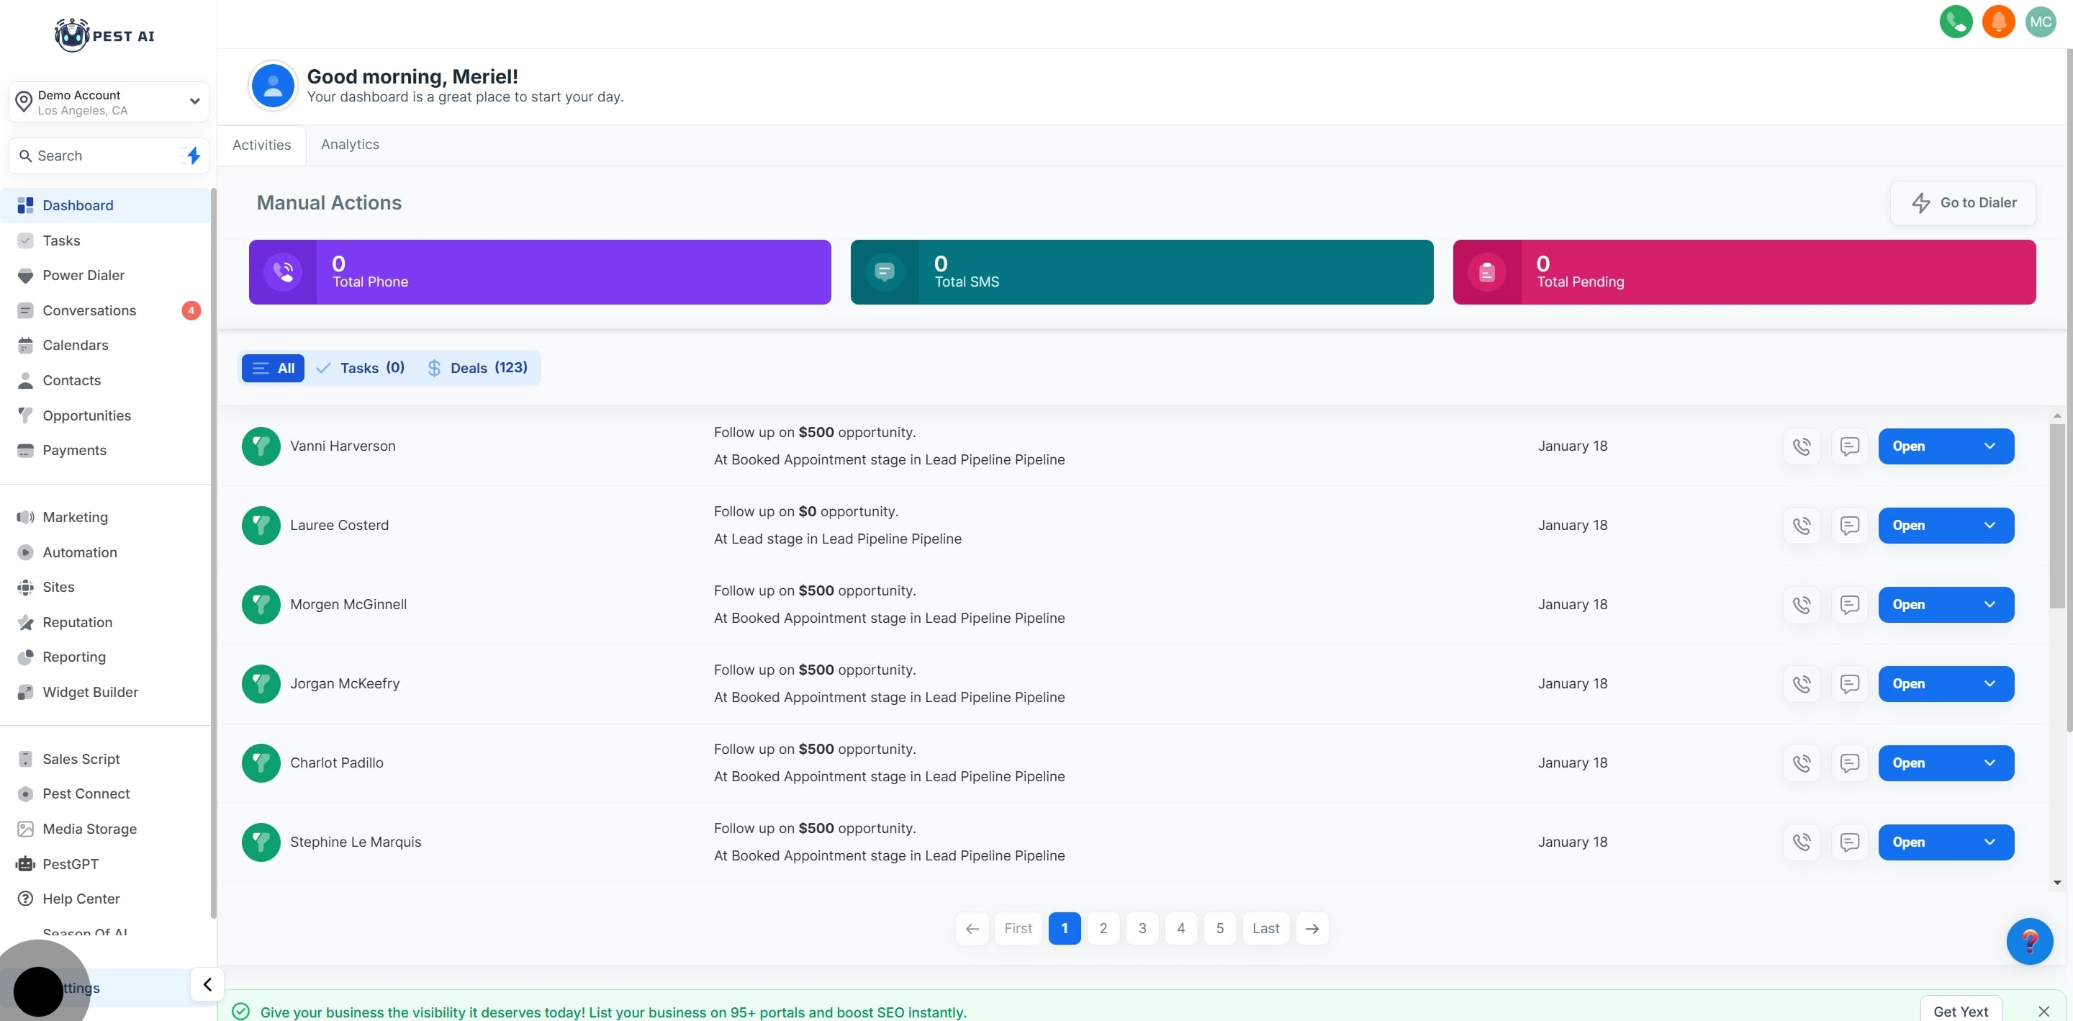
Task: Go to page 3 in pagination
Action: (x=1142, y=928)
